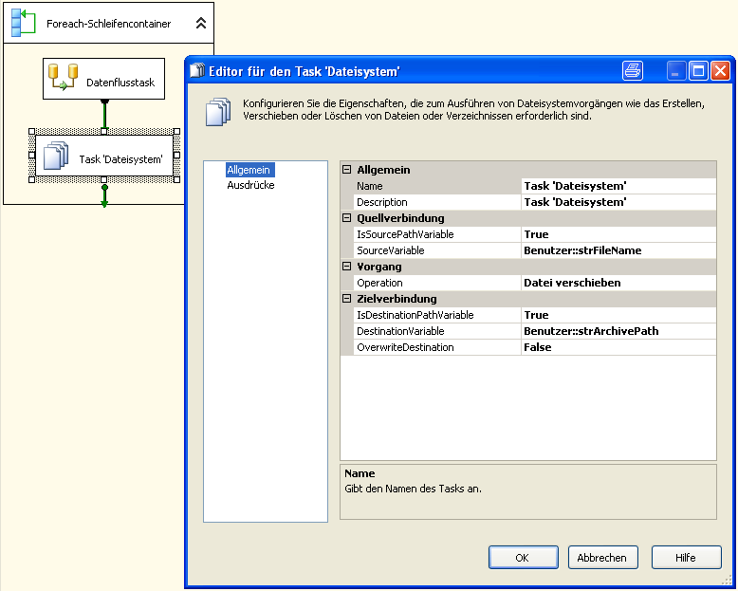
Task: Collapse the Foreach-Schleifencontainer with chevron button
Action: [200, 23]
